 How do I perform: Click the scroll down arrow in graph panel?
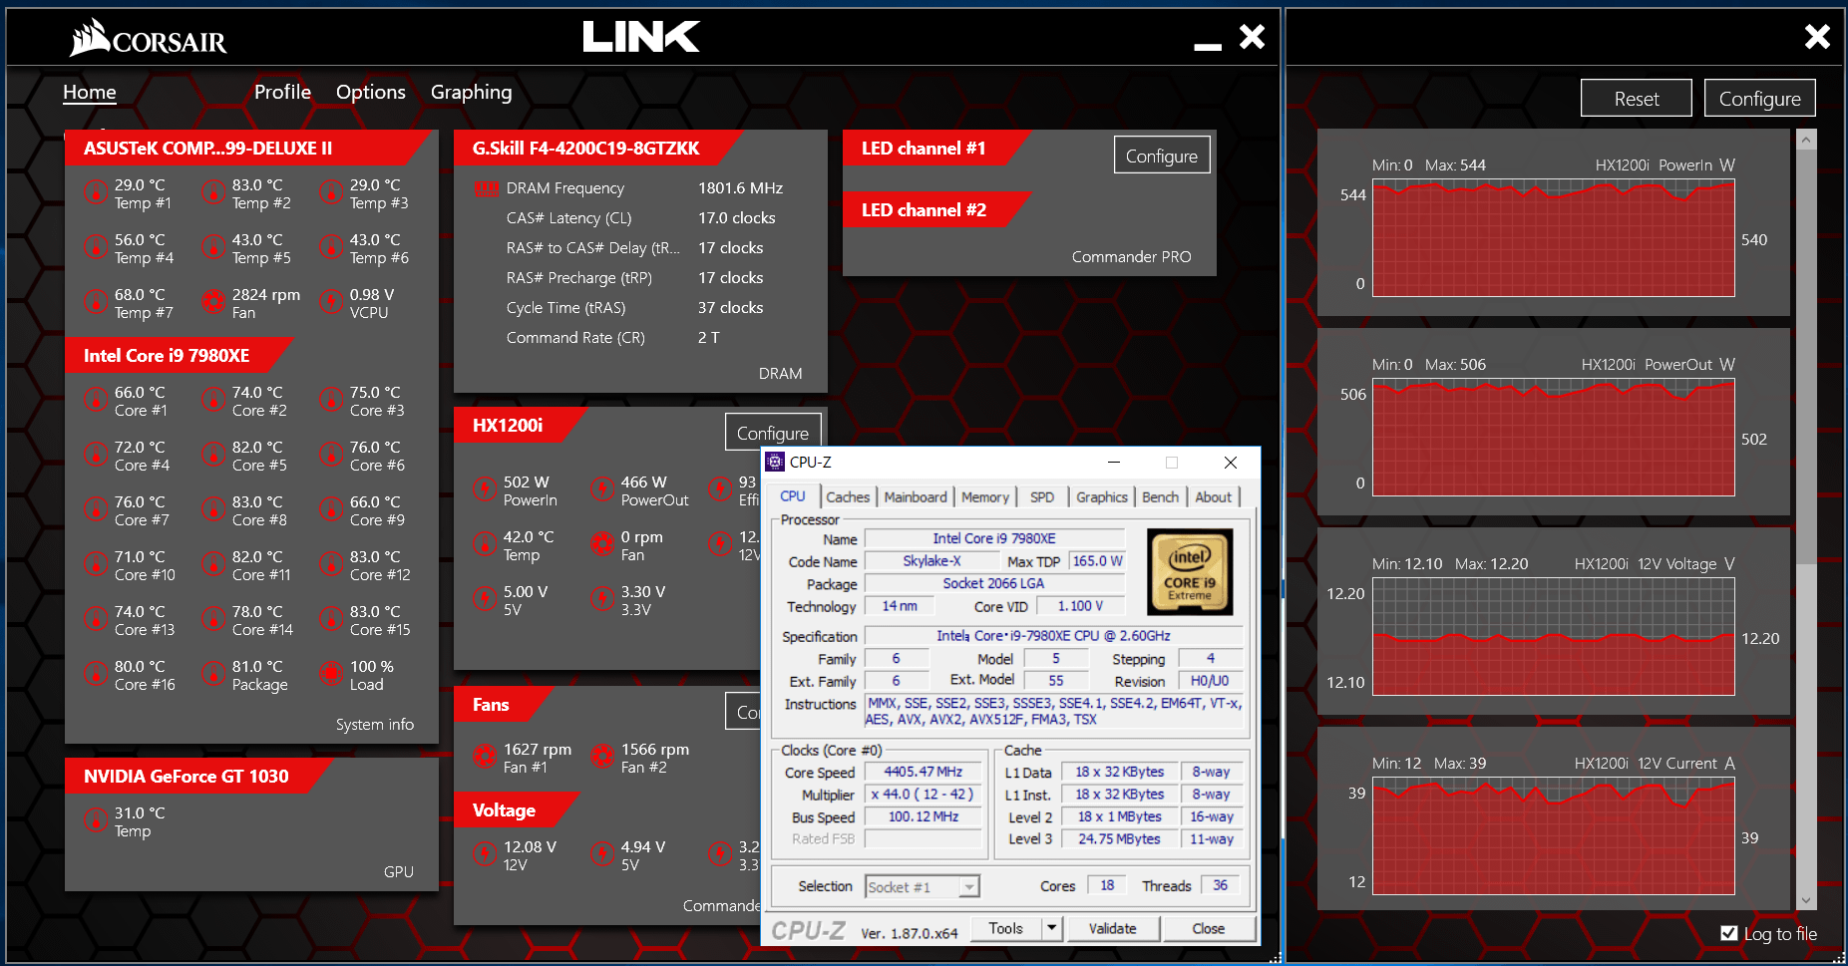tap(1806, 900)
